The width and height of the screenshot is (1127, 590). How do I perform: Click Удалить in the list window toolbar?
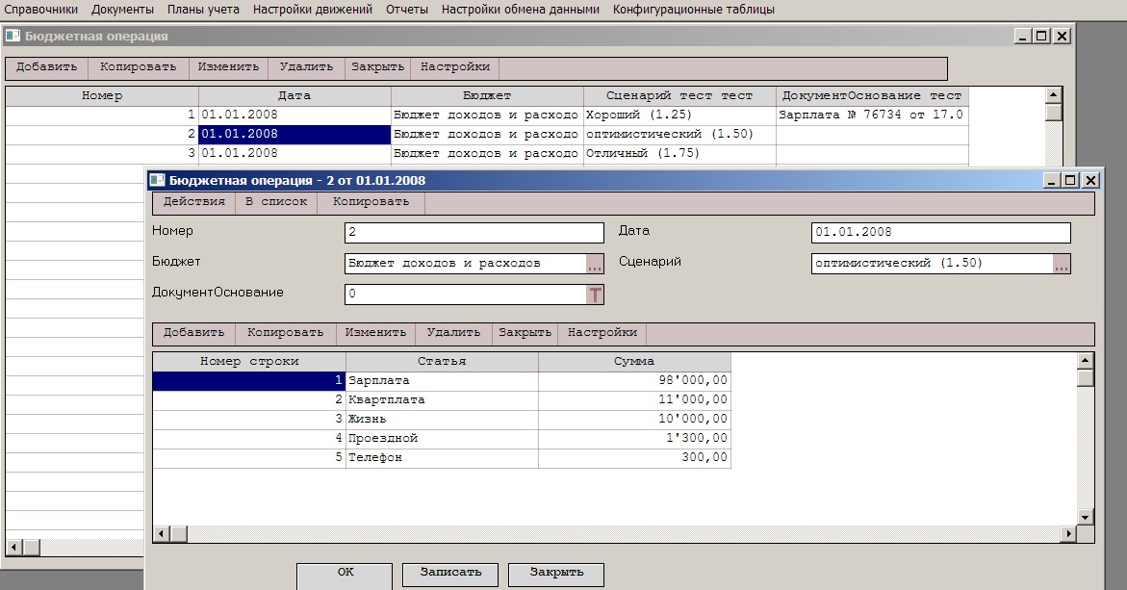coord(306,66)
